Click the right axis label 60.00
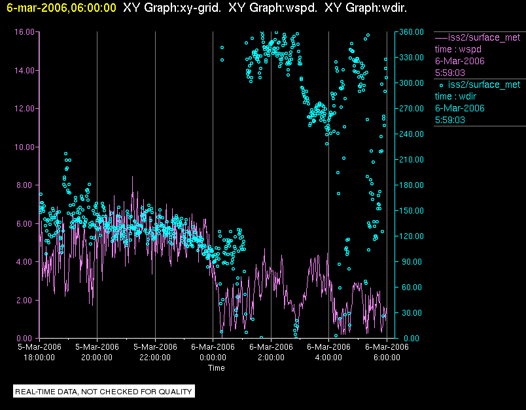 (413, 287)
